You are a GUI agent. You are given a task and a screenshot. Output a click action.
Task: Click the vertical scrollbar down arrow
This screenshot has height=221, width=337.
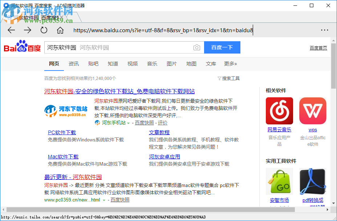point(333,203)
